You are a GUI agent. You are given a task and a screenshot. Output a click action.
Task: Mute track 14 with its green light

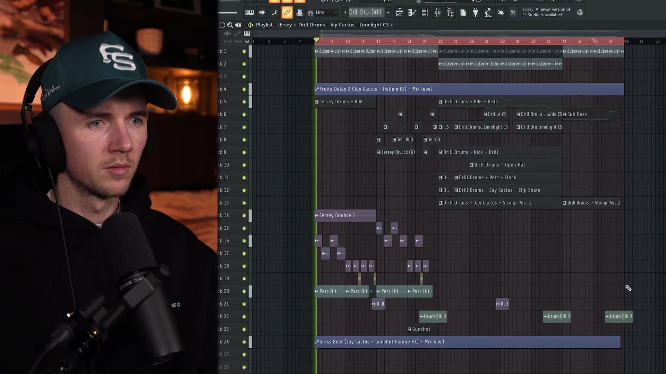point(244,215)
